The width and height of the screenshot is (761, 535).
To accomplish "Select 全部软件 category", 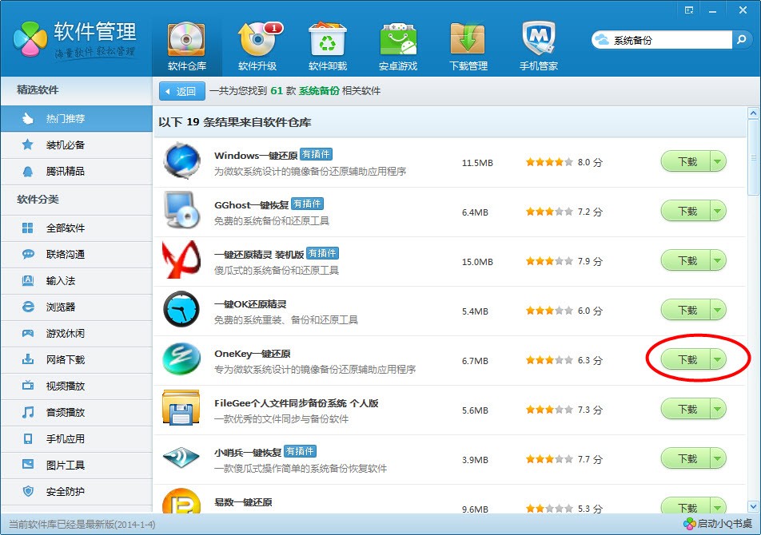I will (x=77, y=228).
